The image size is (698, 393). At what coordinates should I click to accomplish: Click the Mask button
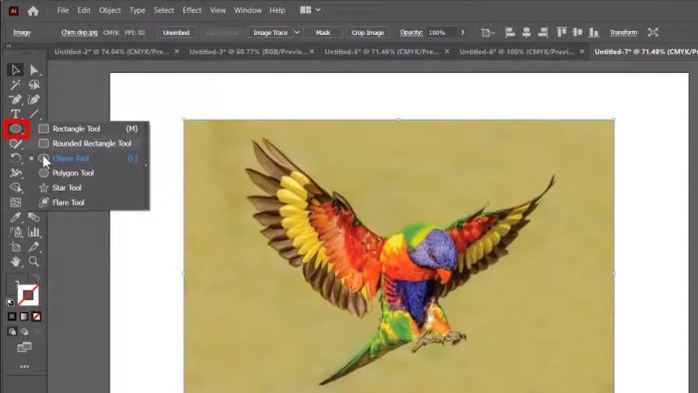tap(323, 33)
